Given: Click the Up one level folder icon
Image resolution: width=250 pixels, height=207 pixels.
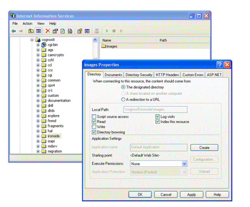Looking at the screenshot, I should [x=31, y=31].
